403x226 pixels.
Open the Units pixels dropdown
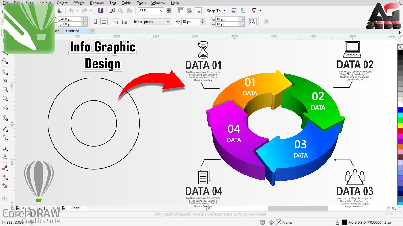click(x=156, y=22)
